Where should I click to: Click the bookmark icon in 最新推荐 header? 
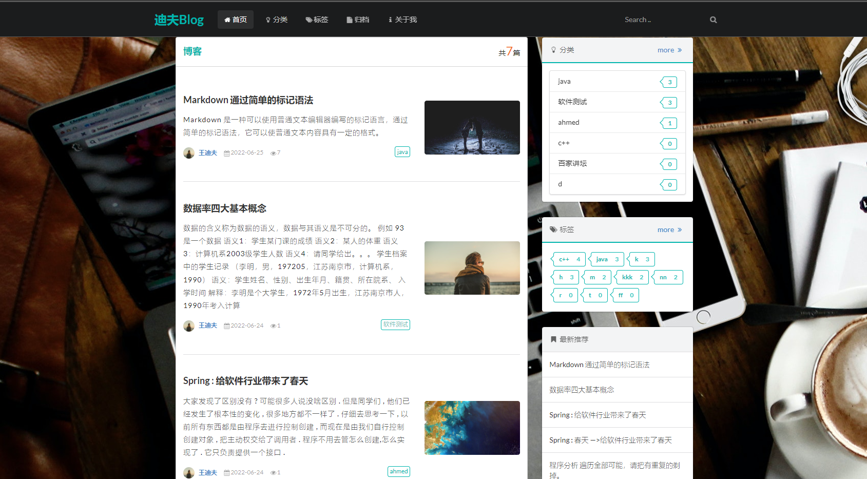(x=553, y=339)
